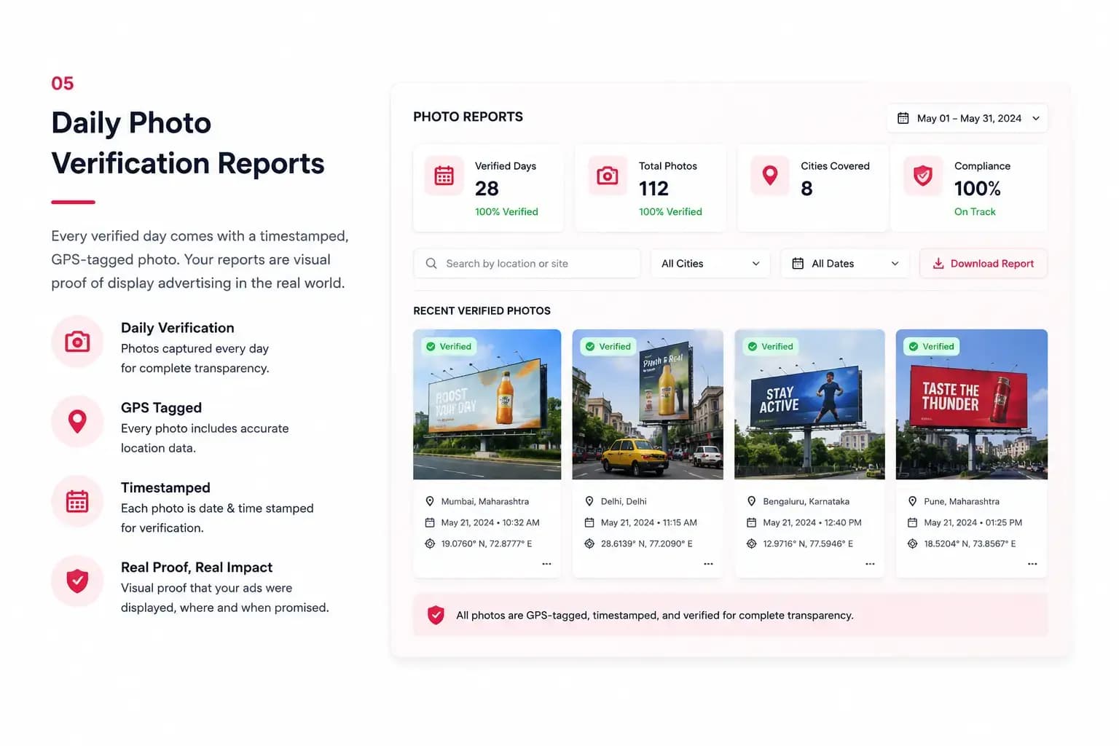Click the 100% Verified text under Verified Days

pos(506,212)
